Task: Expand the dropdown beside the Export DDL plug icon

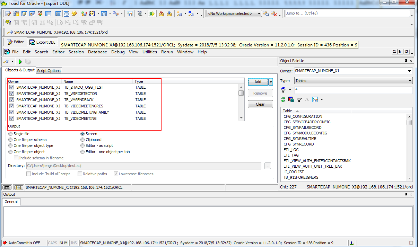Action: pos(12,62)
